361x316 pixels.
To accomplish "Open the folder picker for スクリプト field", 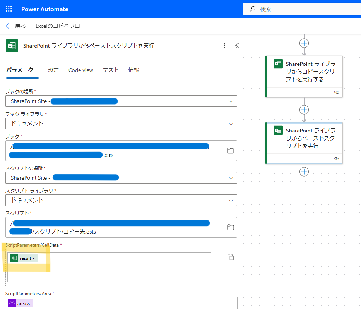I will pos(231,227).
